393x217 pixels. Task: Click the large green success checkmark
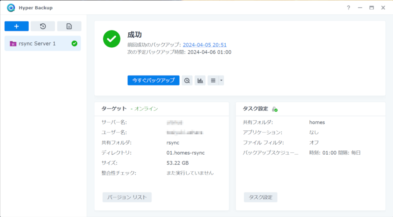(x=112, y=39)
